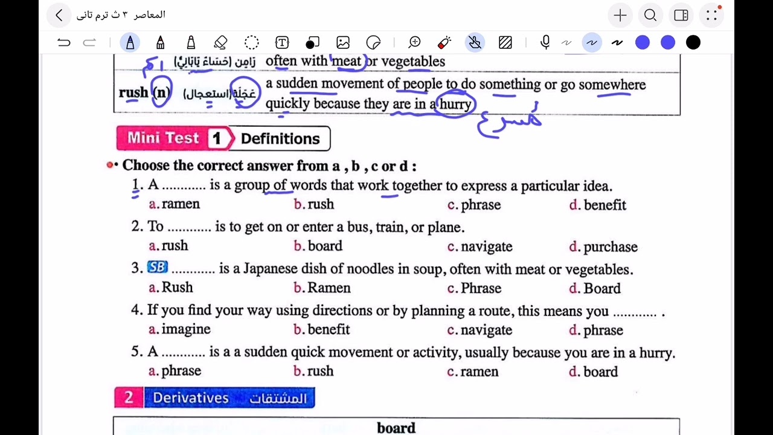Click the redo arrow

click(89, 42)
